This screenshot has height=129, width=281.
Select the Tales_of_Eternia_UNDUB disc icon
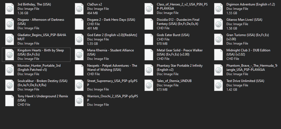click(149, 85)
